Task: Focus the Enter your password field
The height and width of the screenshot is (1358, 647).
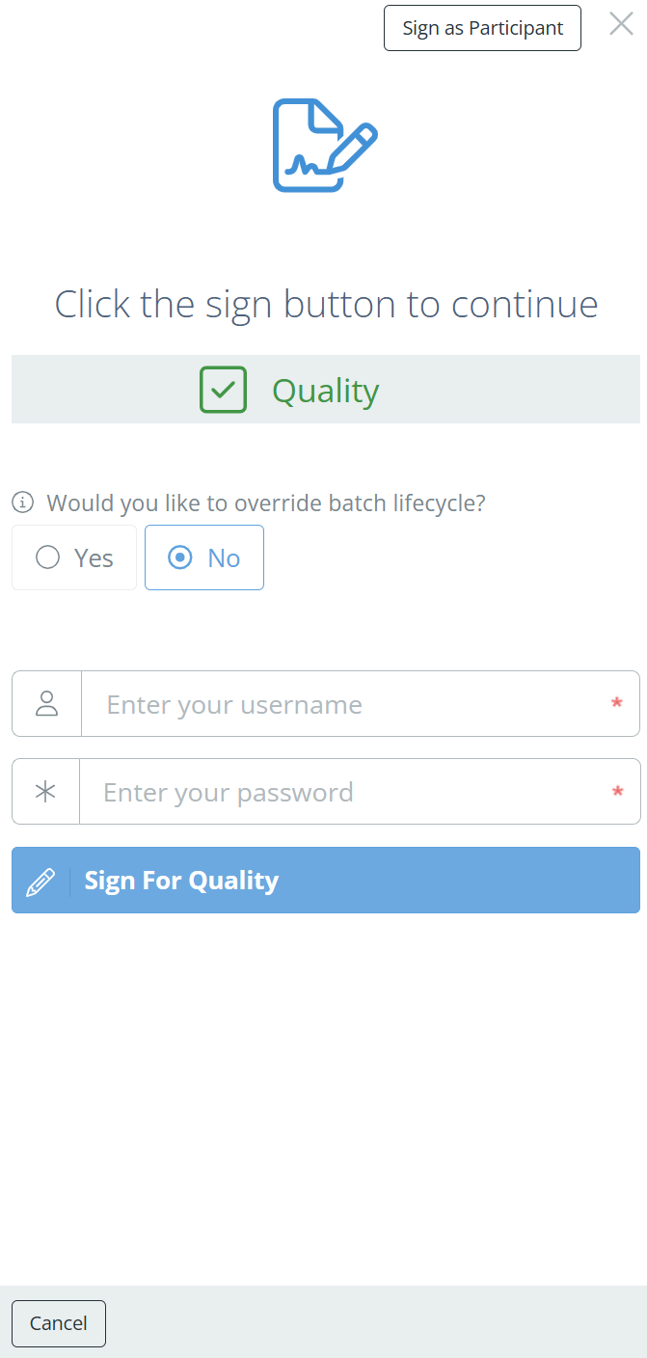Action: (347, 792)
